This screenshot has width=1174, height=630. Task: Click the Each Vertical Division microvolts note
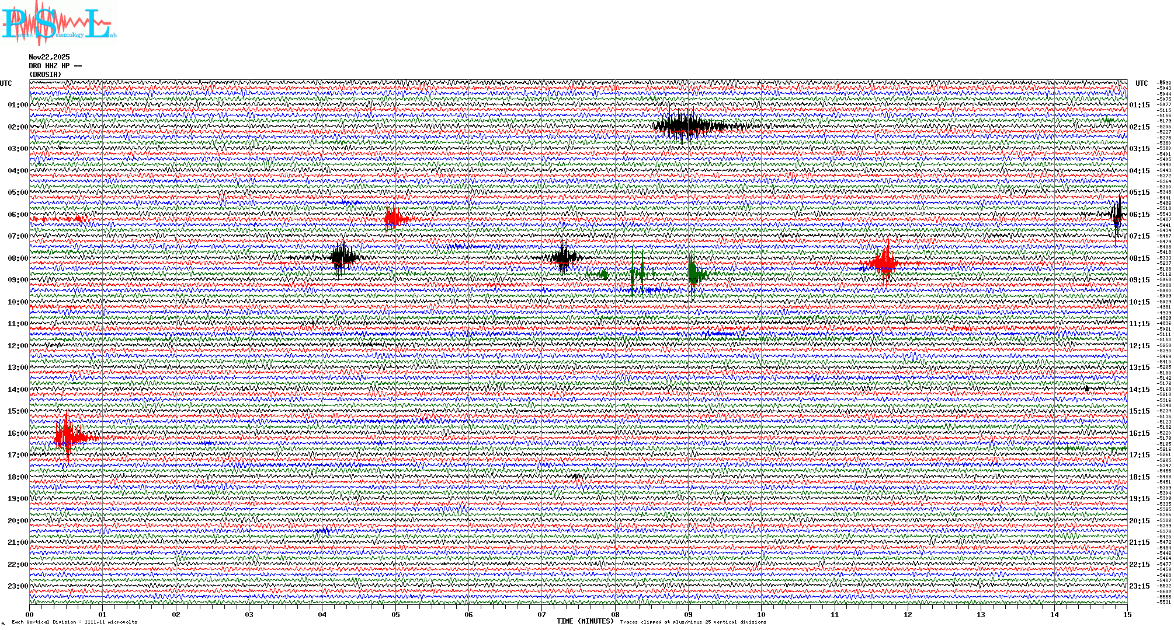pos(74,622)
